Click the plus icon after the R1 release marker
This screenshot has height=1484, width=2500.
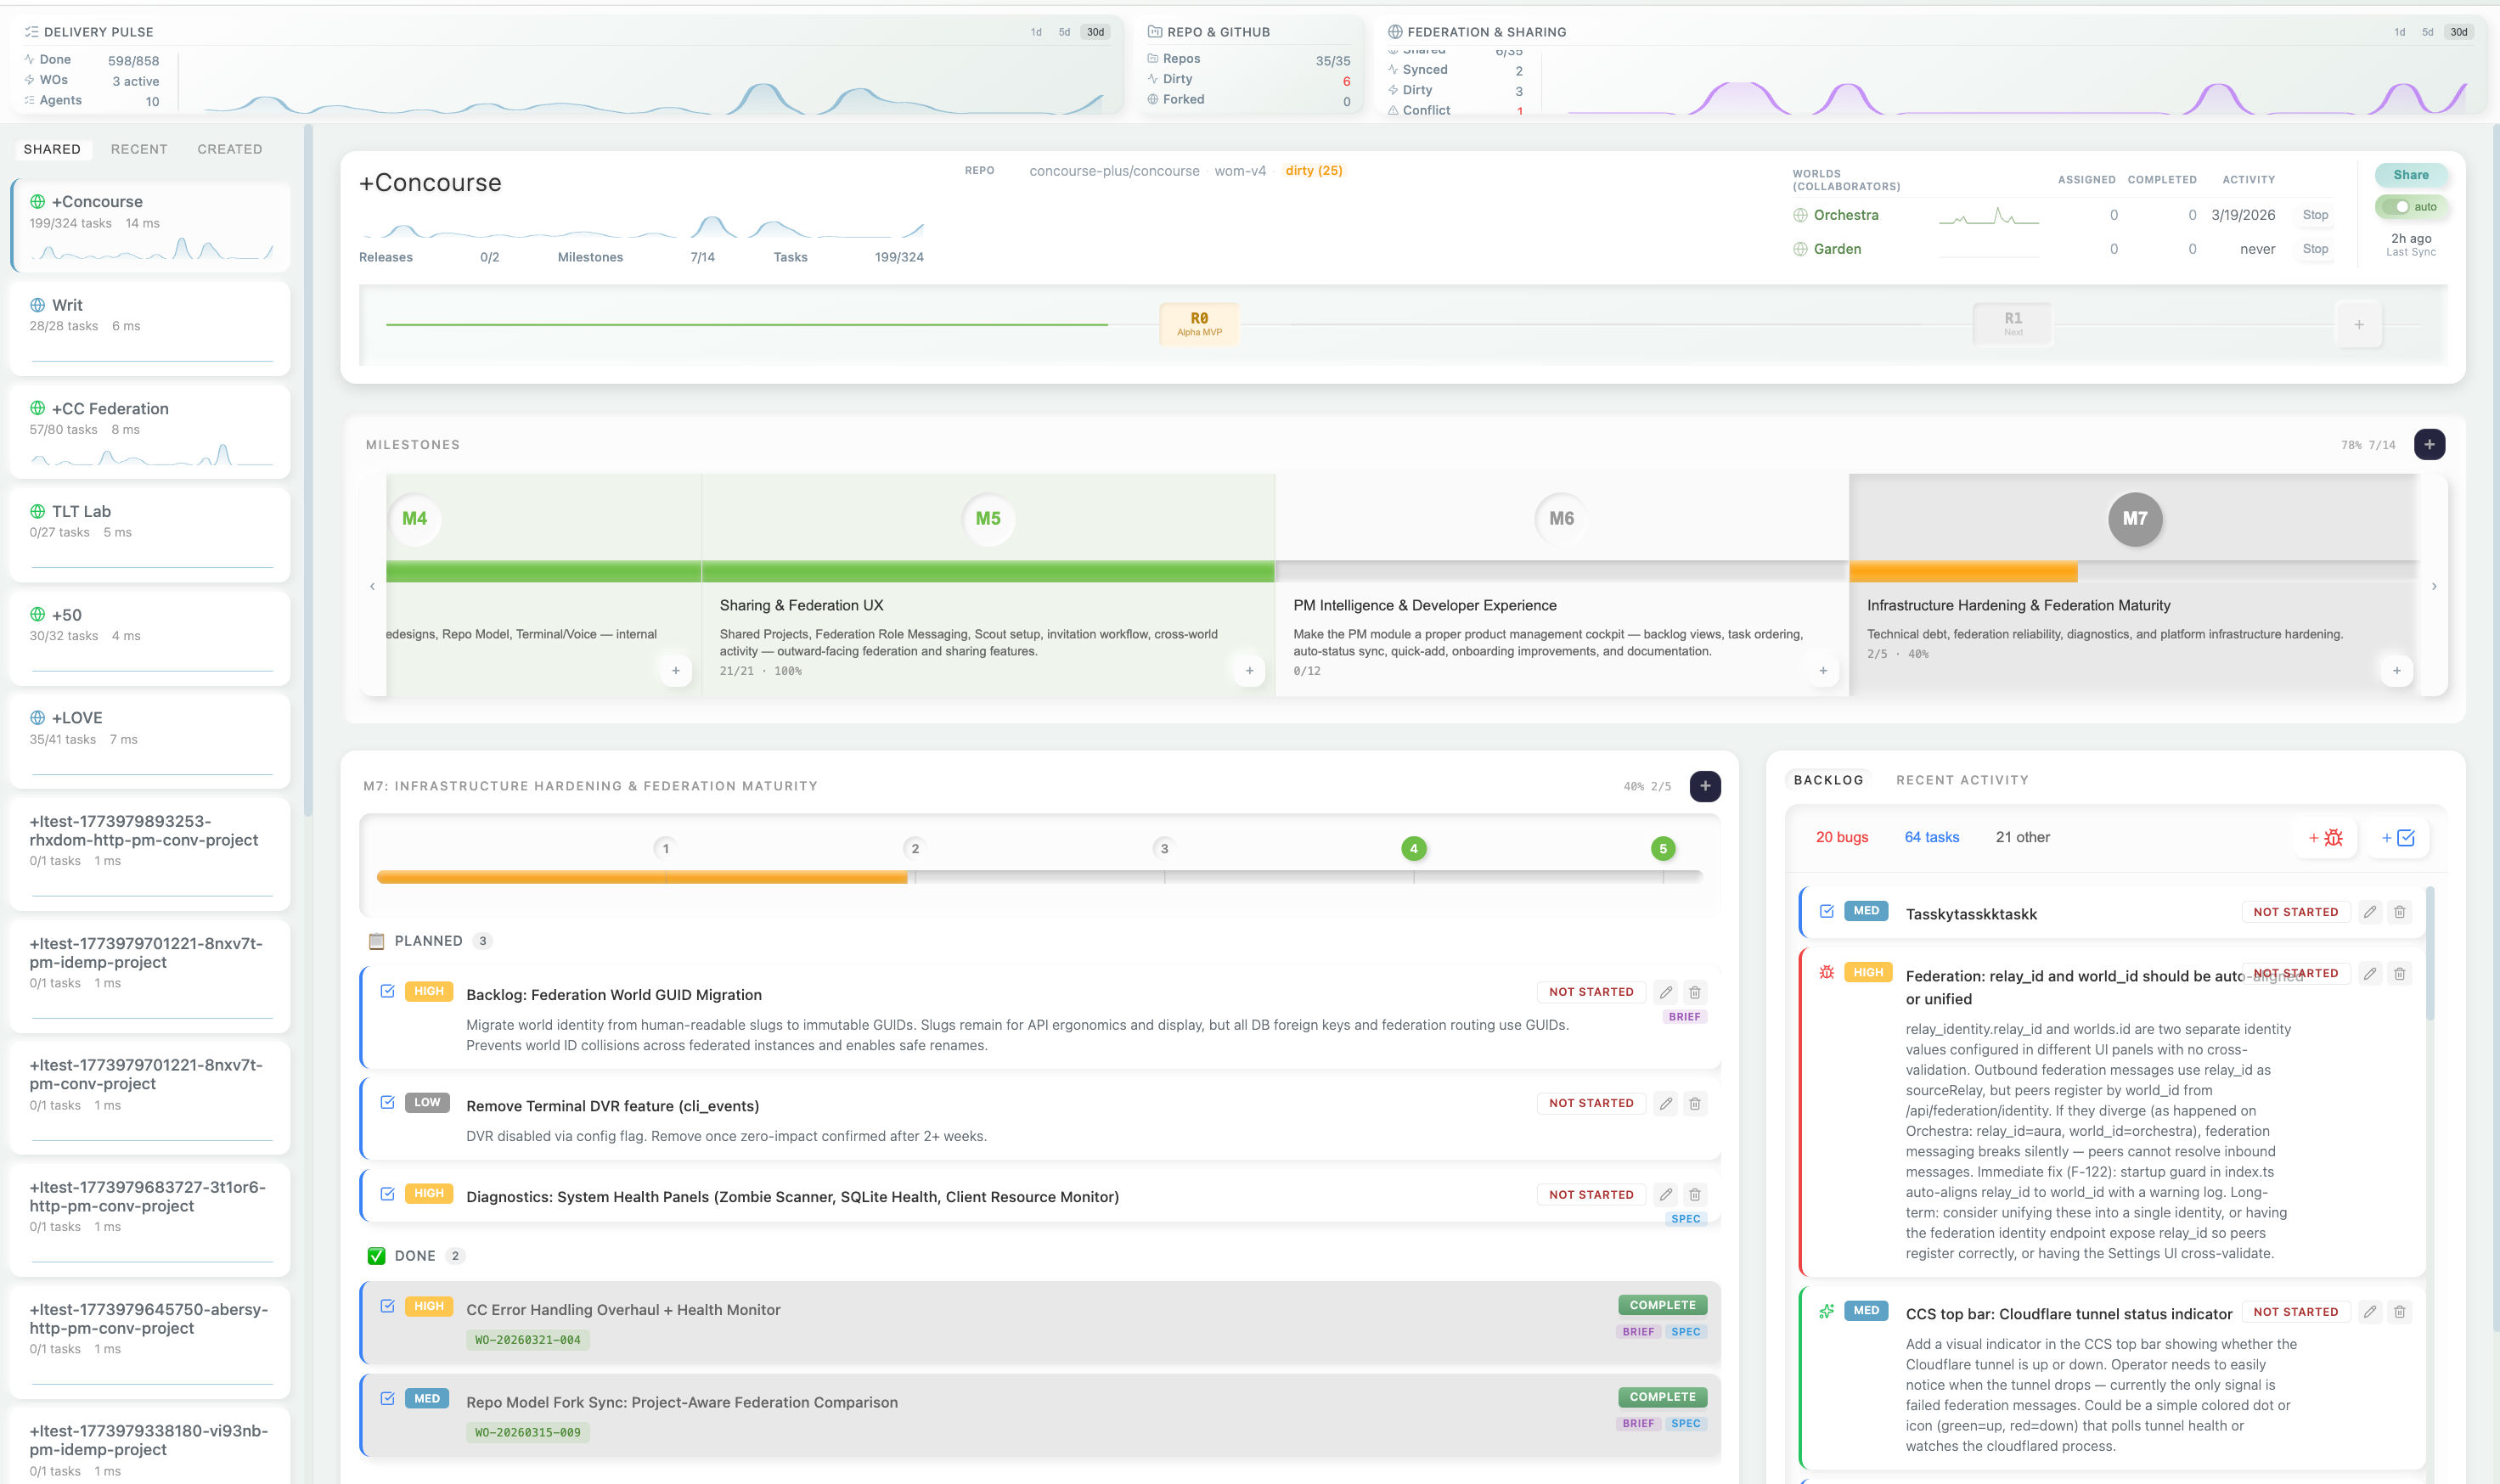pyautogui.click(x=2357, y=323)
